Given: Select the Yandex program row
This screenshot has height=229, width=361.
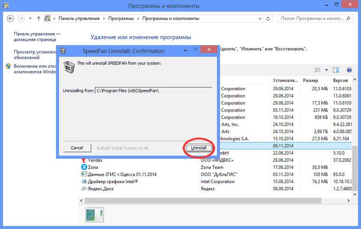Looking at the screenshot, I should click(x=215, y=160).
